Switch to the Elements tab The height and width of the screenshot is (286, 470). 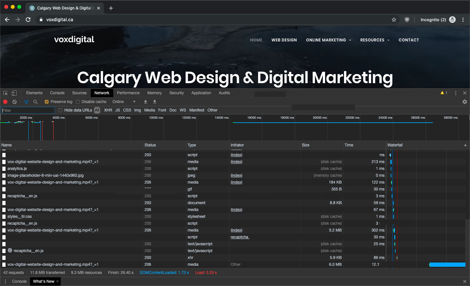tap(34, 93)
